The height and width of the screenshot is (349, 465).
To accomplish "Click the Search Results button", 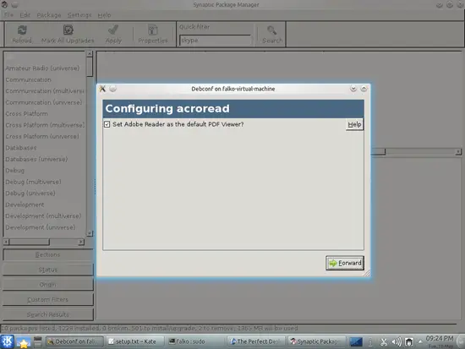I will 47,314.
